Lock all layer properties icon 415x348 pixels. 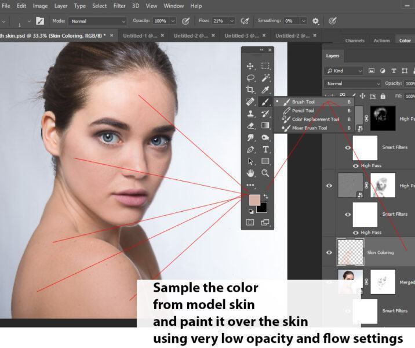click(383, 96)
